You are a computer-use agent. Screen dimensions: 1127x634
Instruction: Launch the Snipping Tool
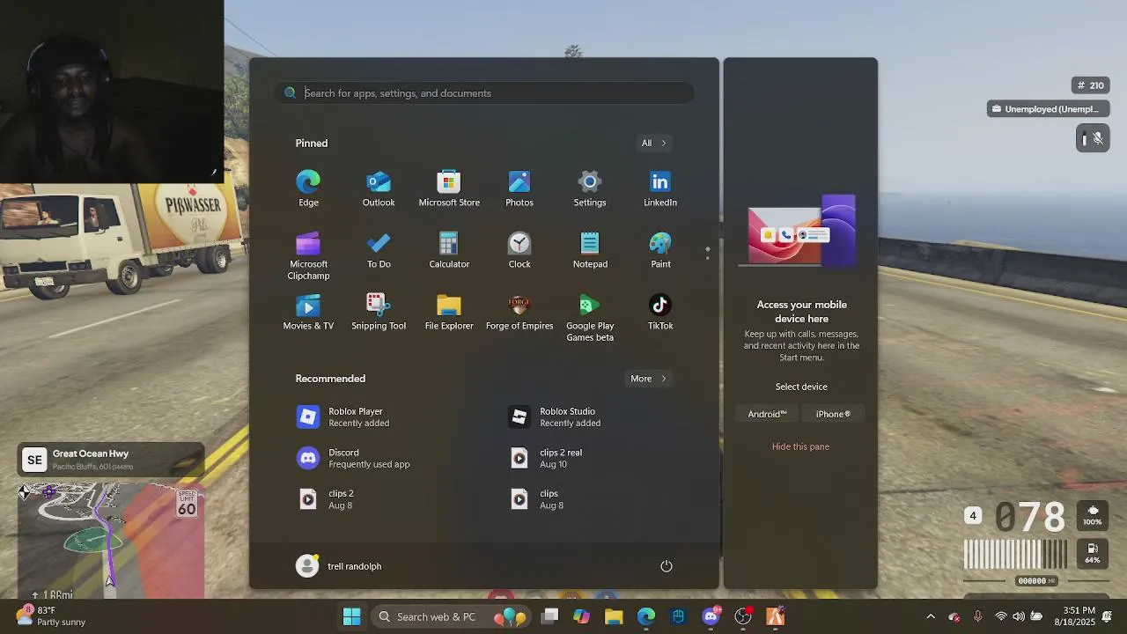[x=379, y=312]
